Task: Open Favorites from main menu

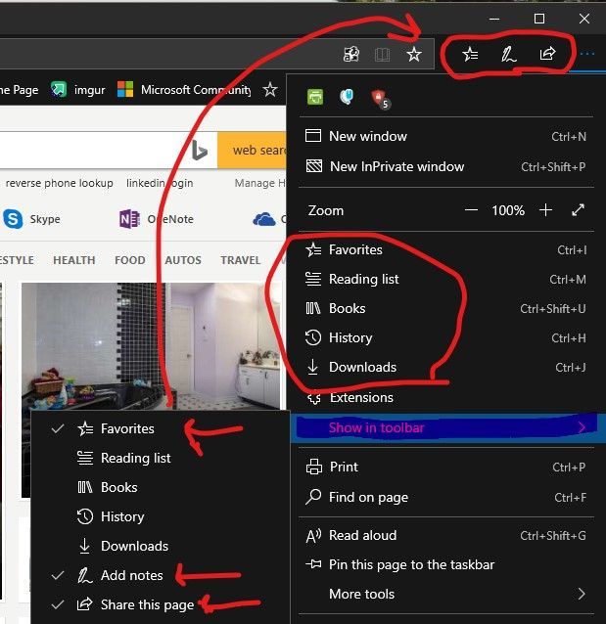Action: (446, 250)
